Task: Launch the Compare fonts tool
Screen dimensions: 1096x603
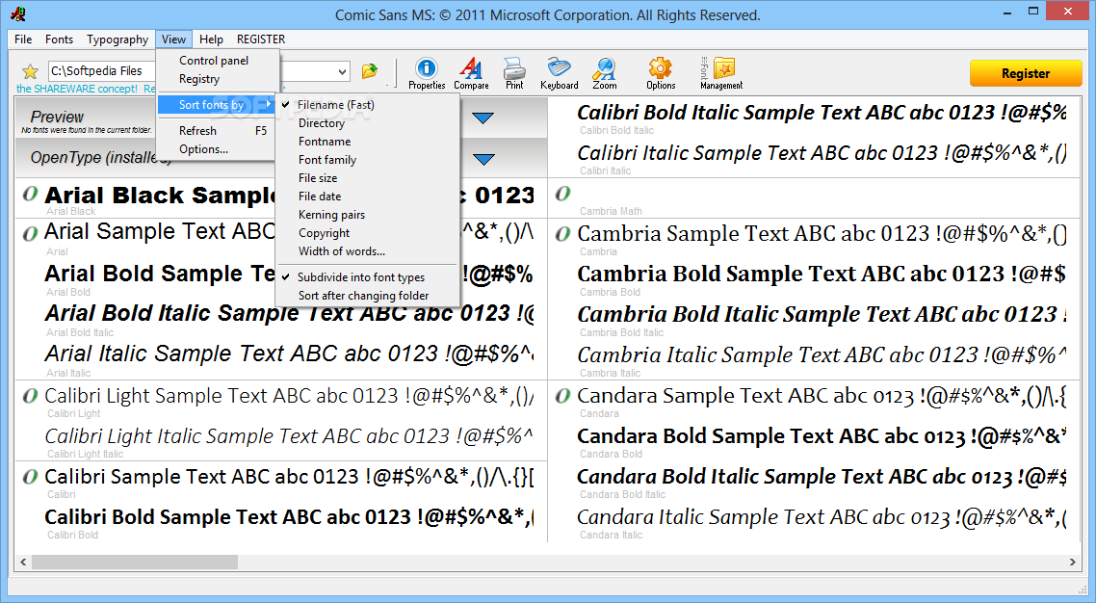Action: [471, 73]
